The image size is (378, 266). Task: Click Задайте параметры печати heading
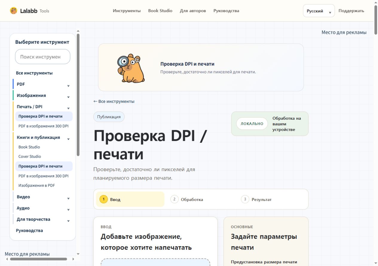[x=264, y=242]
